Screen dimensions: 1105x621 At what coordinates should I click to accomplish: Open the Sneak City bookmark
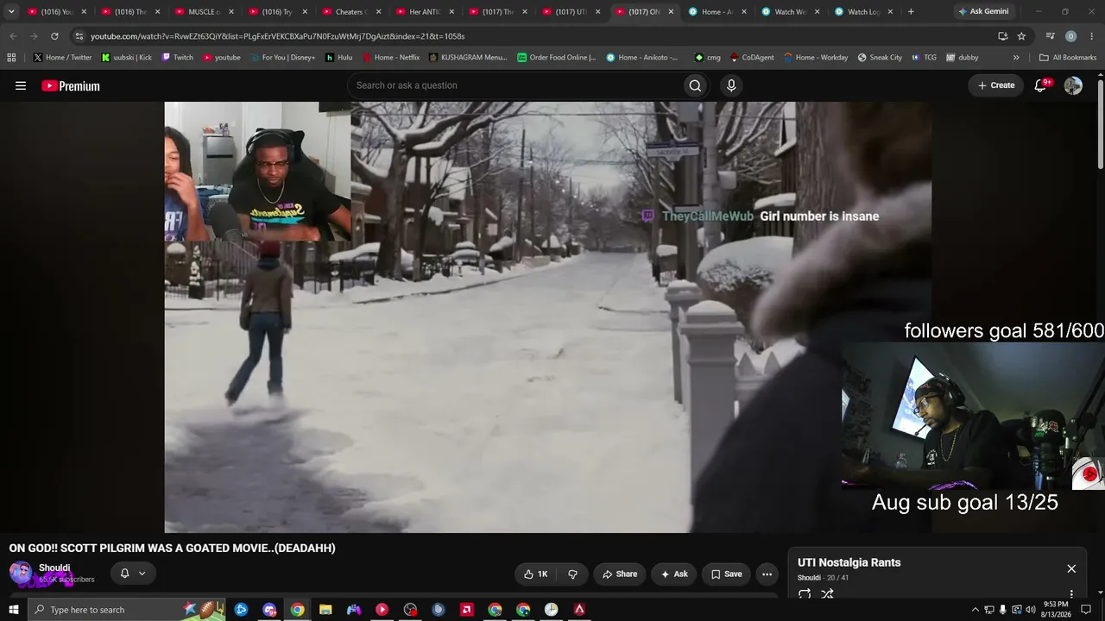click(x=879, y=58)
